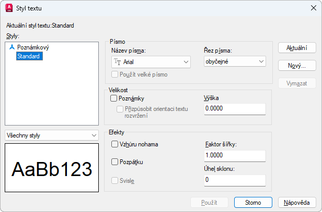Select the Poznámkový style in list
This screenshot has width=322, height=212.
pos(32,47)
